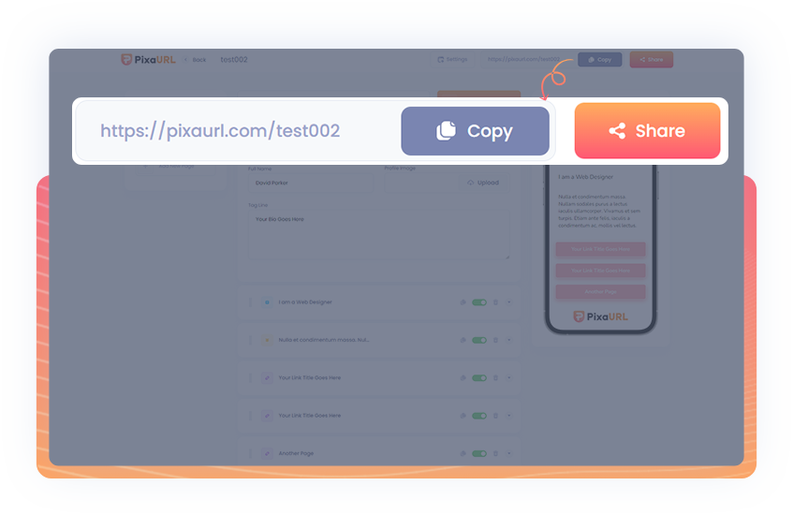This screenshot has height=515, width=793.
Task: Click 'Another Page' button in phone preview
Action: (x=600, y=291)
